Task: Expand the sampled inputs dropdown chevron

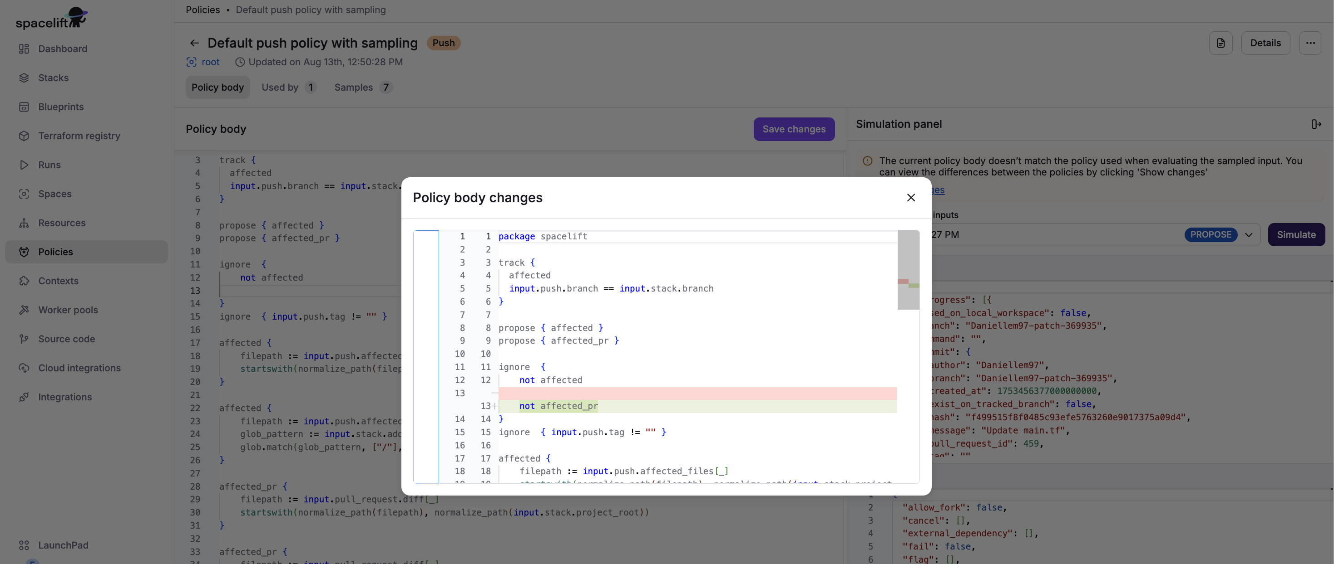Action: tap(1249, 235)
